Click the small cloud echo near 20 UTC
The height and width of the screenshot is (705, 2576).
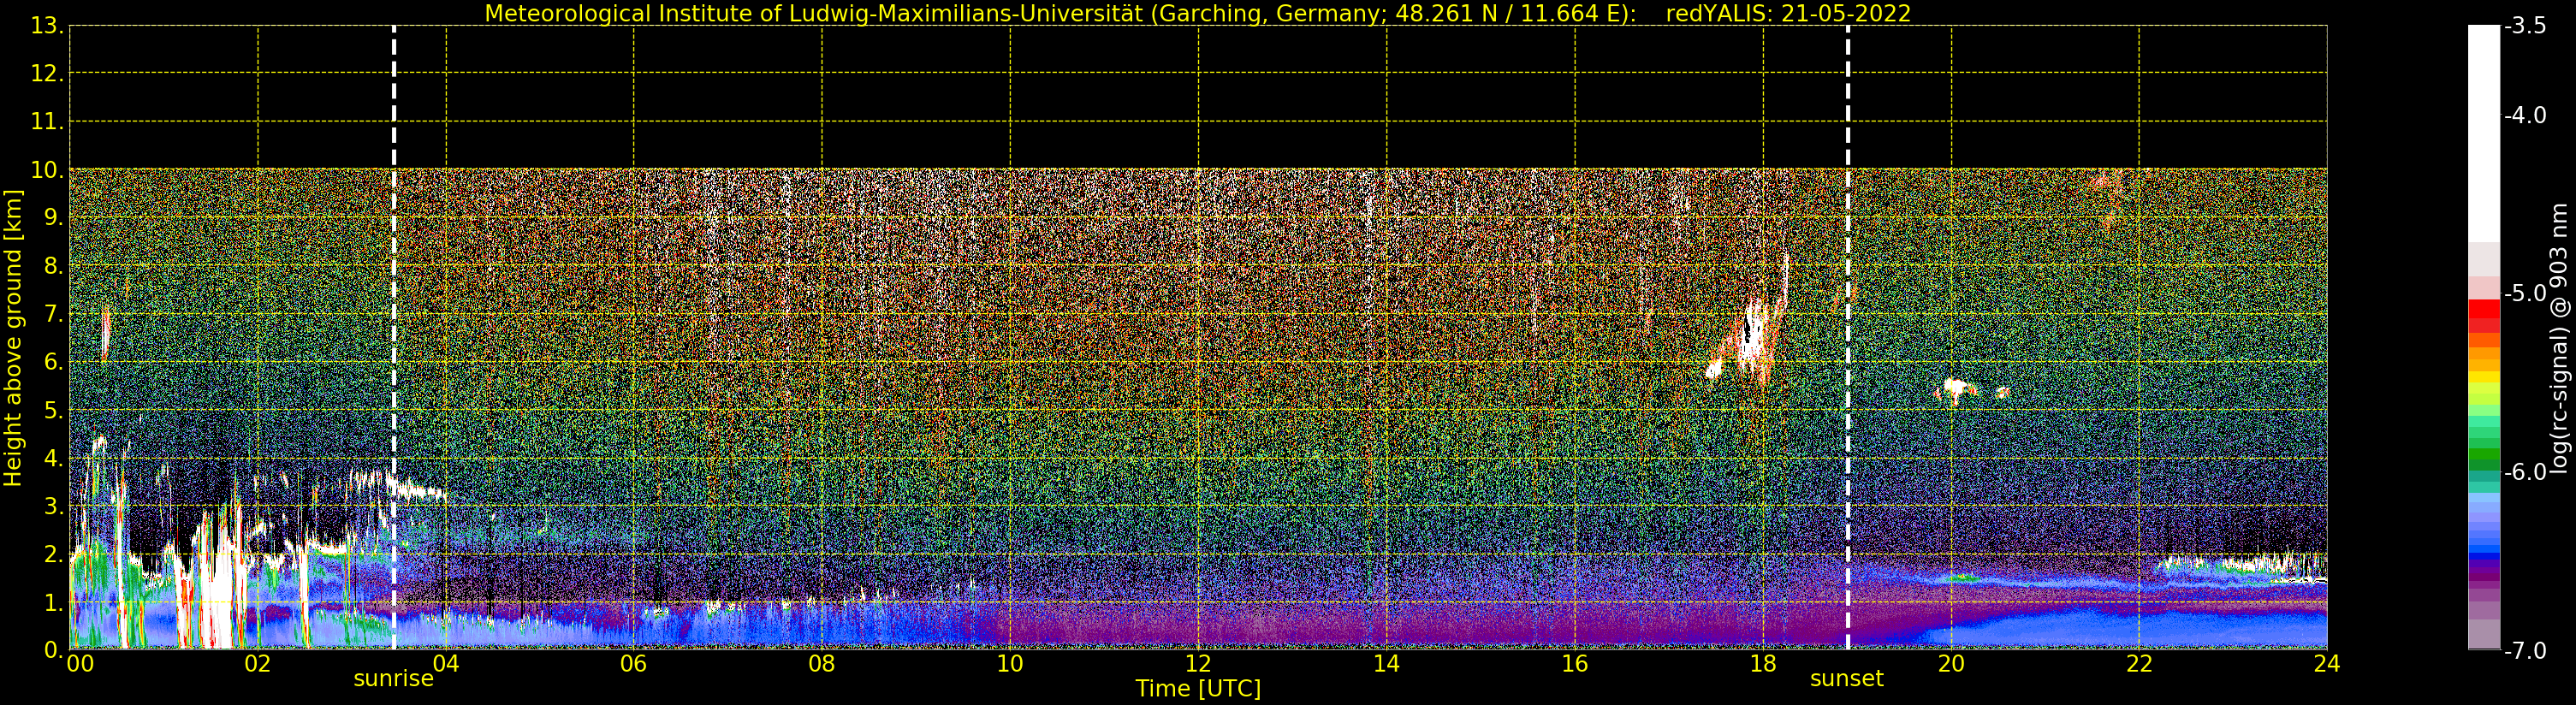[1955, 388]
